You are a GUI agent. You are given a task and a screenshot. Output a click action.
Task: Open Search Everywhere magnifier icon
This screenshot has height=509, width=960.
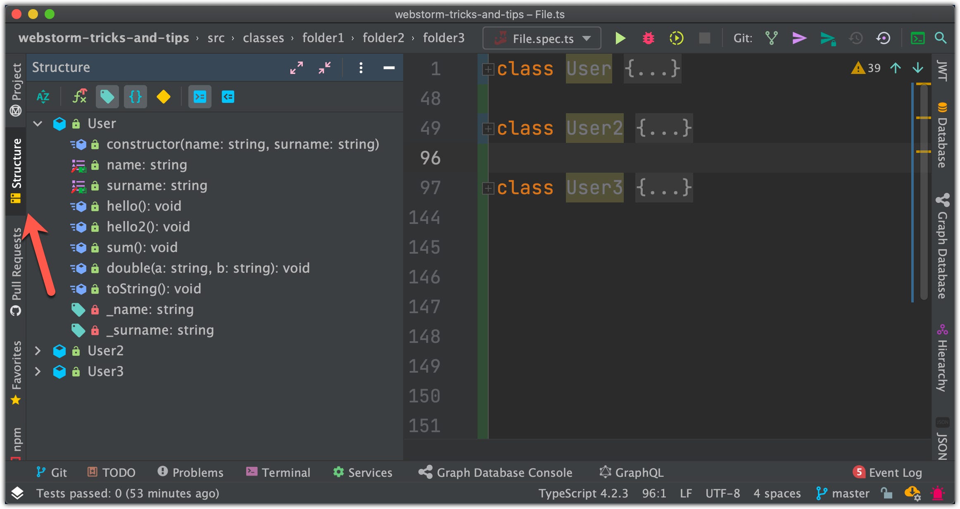pos(941,38)
